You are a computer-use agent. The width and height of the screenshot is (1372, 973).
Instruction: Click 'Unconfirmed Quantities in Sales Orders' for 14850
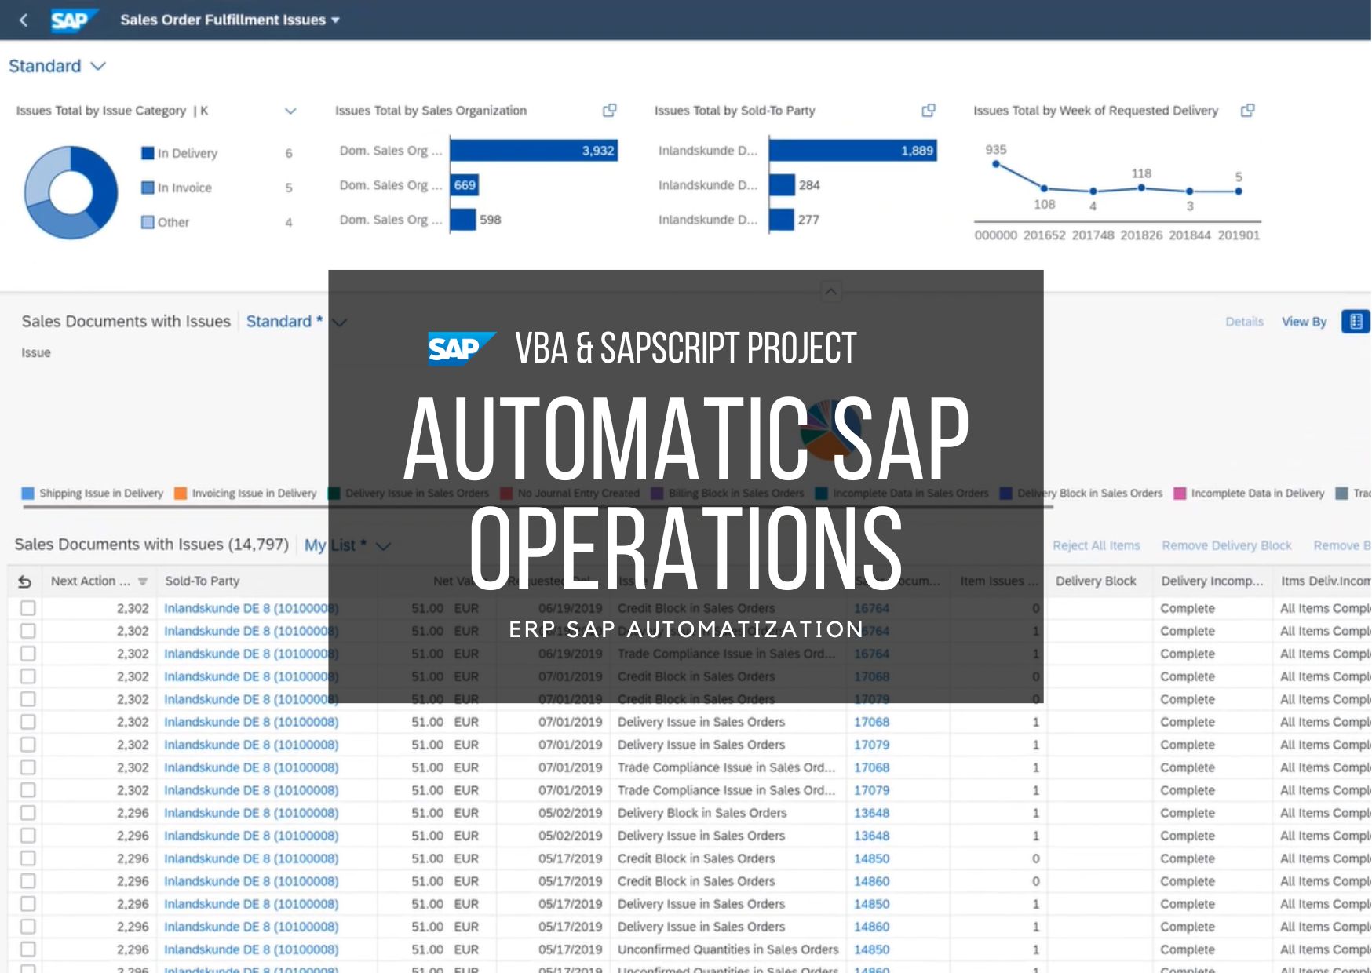[728, 949]
